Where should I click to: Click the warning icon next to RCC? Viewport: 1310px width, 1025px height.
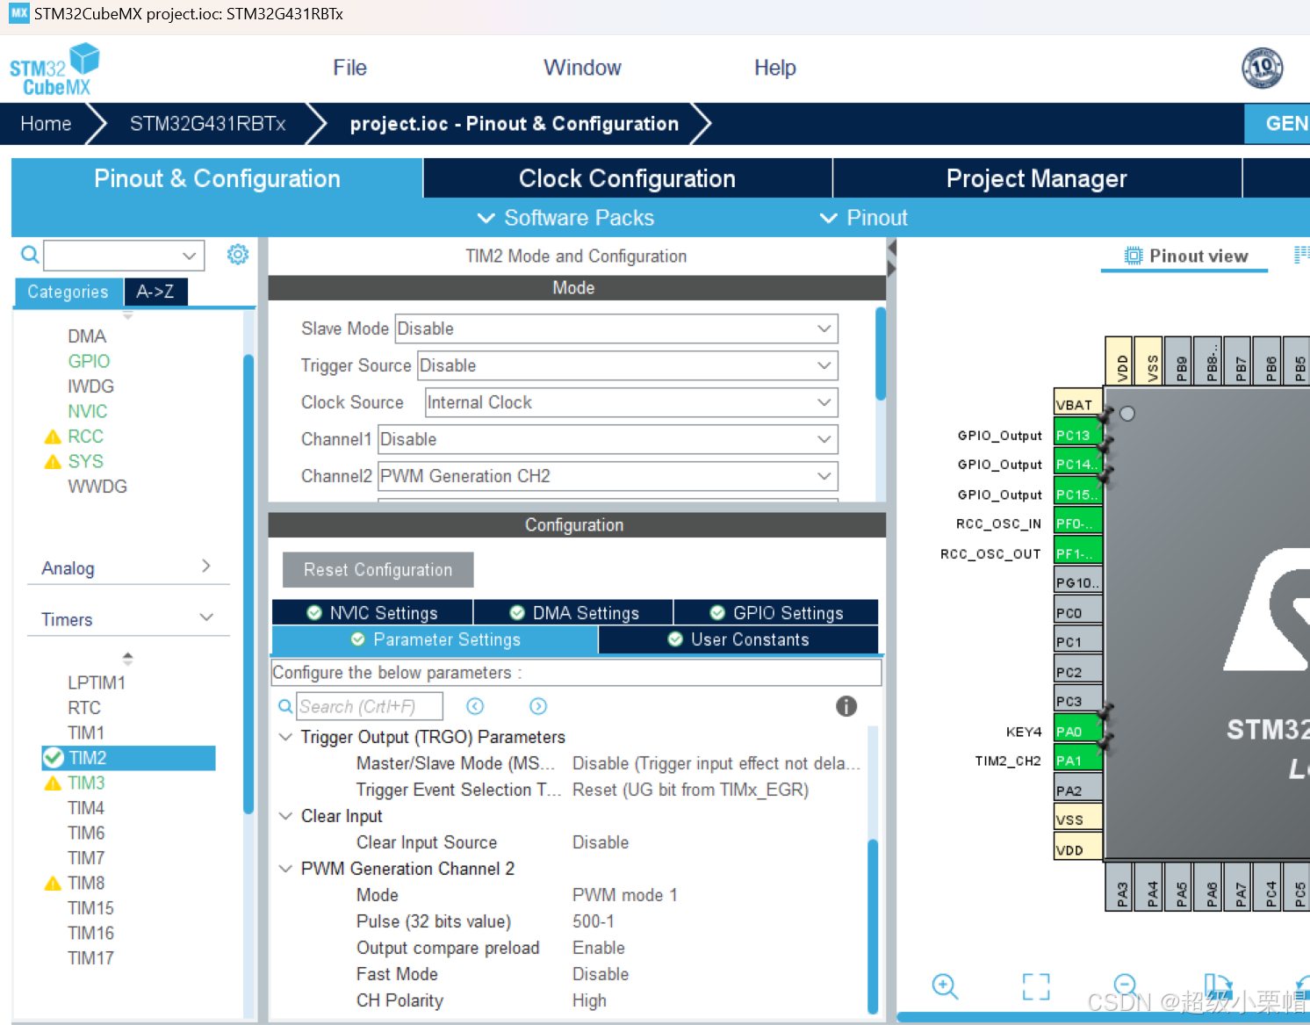point(53,437)
